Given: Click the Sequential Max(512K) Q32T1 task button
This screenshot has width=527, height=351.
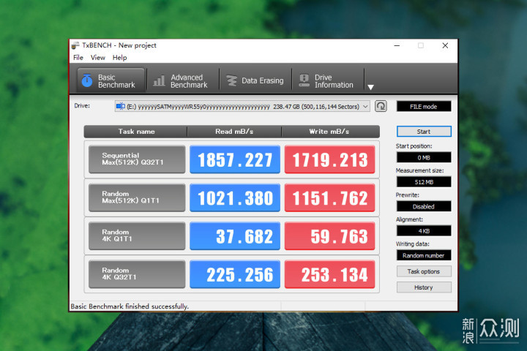Looking at the screenshot, I should tap(137, 159).
